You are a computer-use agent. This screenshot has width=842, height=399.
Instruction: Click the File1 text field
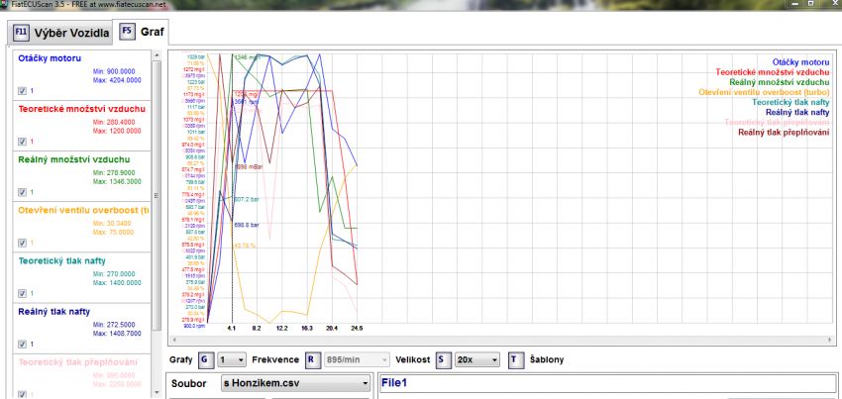604,382
